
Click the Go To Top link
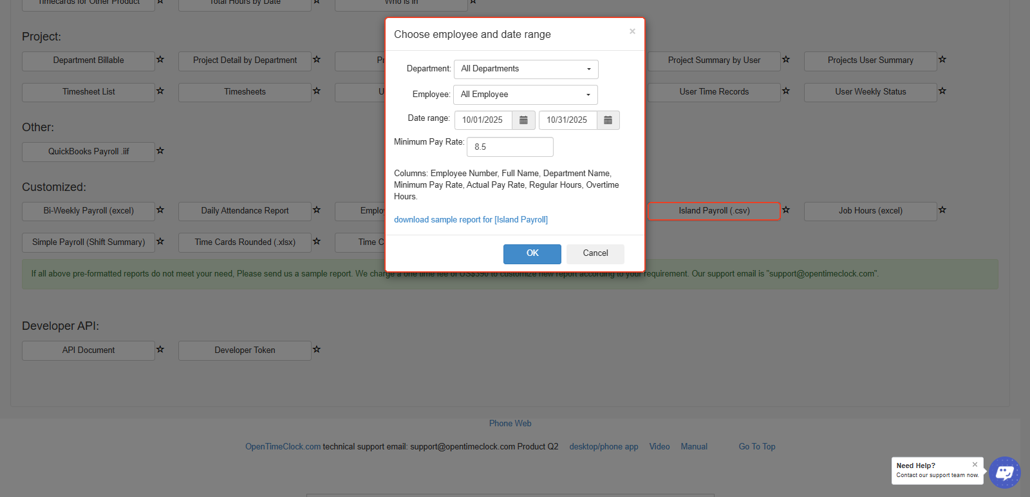point(756,447)
